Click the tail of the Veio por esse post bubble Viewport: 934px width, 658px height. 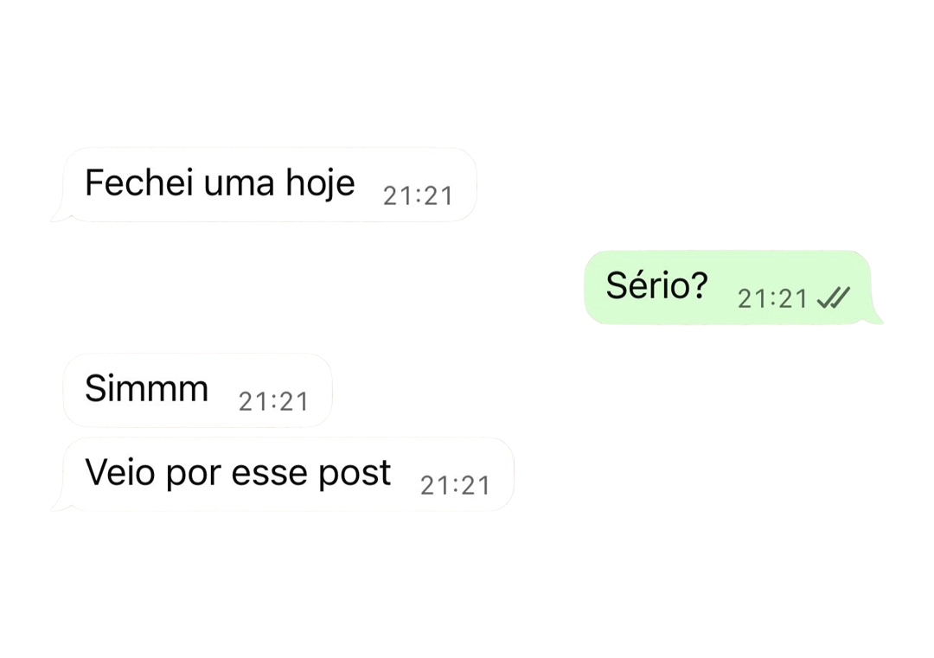click(59, 504)
